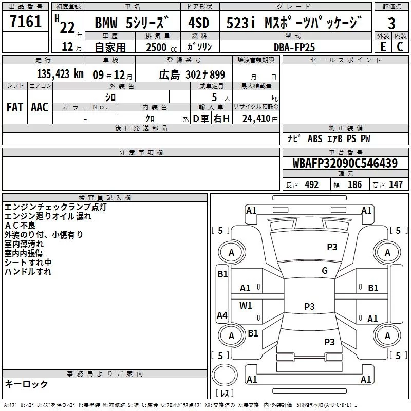Image resolution: width=411 pixels, height=411 pixels.
Task: Click the D車 import value
Action: click(201, 119)
